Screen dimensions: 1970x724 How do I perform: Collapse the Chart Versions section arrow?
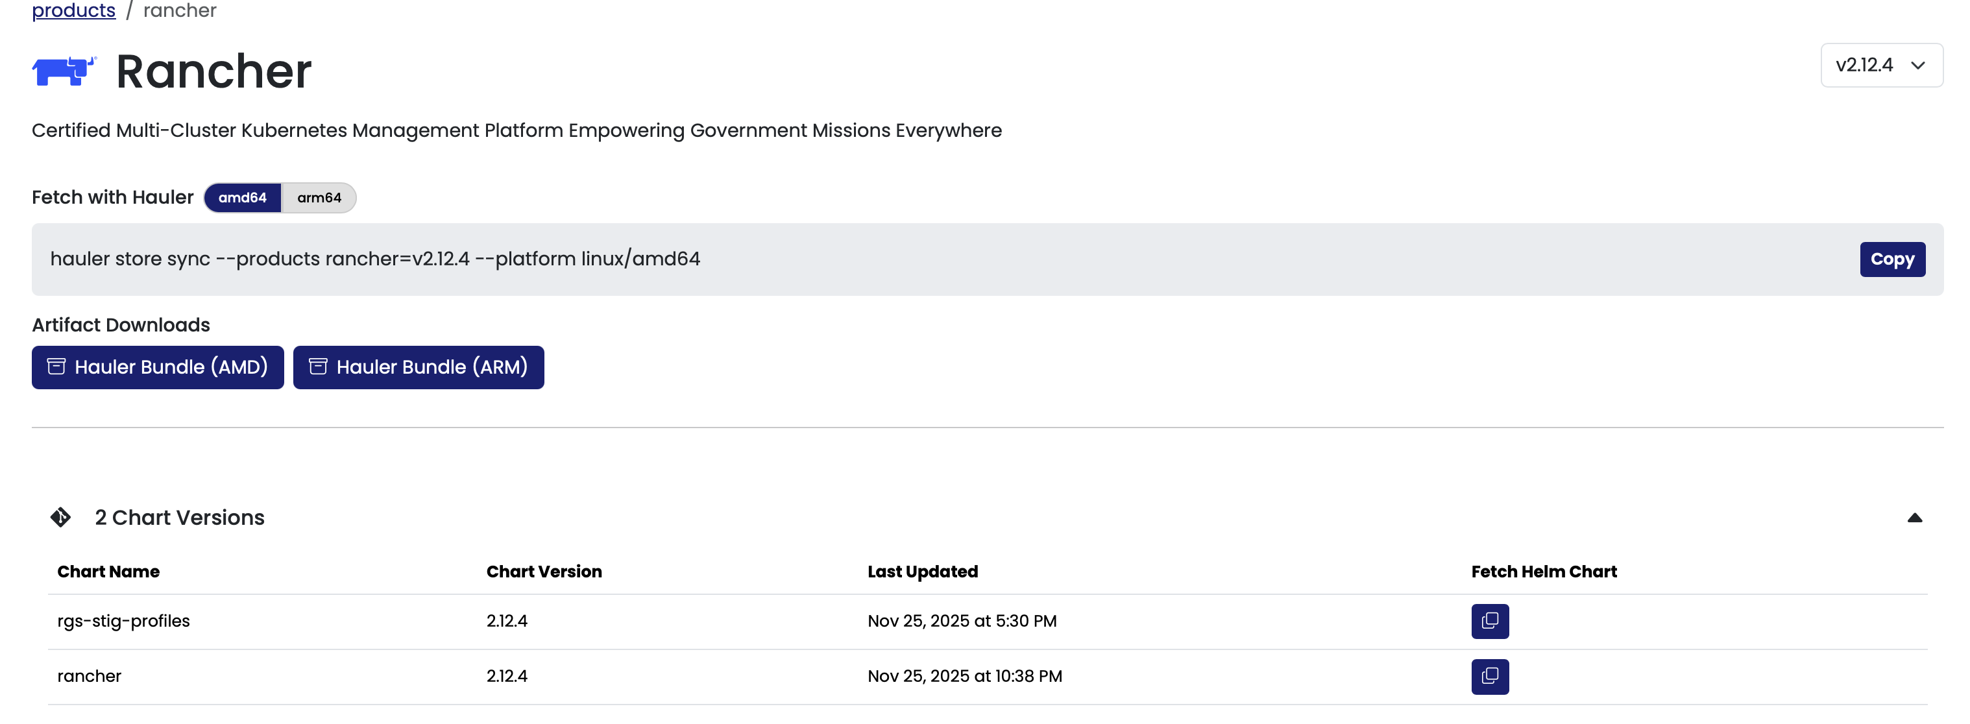coord(1914,518)
